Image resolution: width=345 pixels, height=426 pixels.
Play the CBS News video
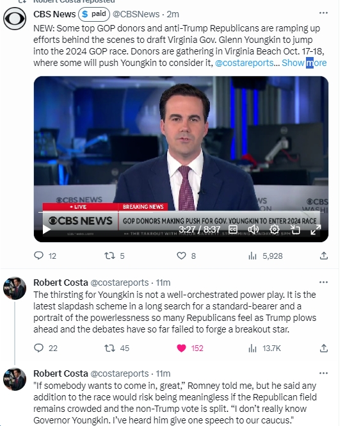coord(47,229)
